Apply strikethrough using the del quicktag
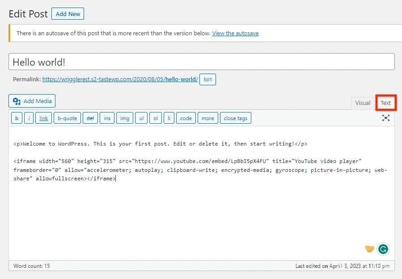The width and height of the screenshot is (402, 279). click(90, 118)
